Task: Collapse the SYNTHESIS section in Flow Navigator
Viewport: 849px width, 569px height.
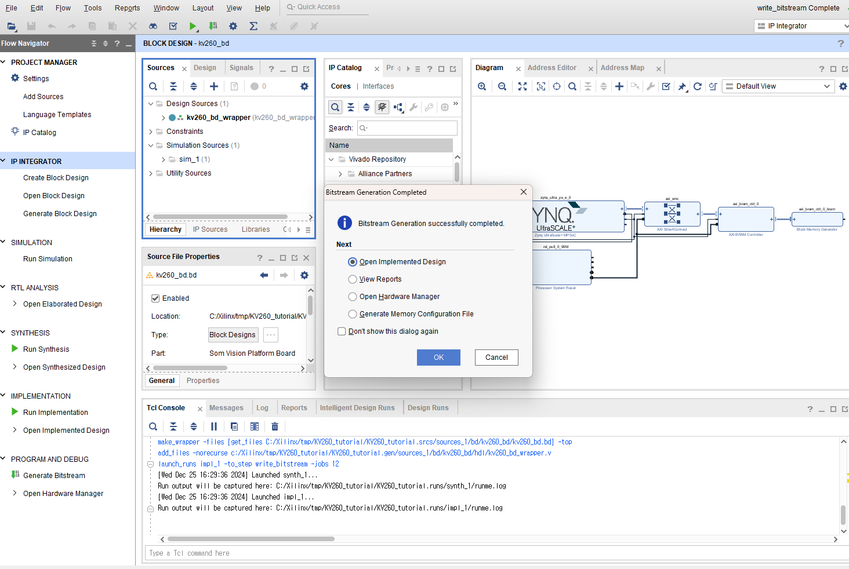Action: (x=3, y=333)
